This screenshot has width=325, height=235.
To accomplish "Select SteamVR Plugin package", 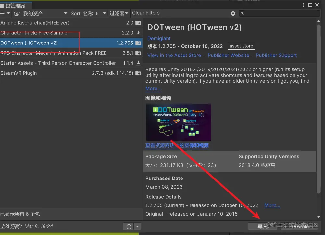I will tap(71, 73).
